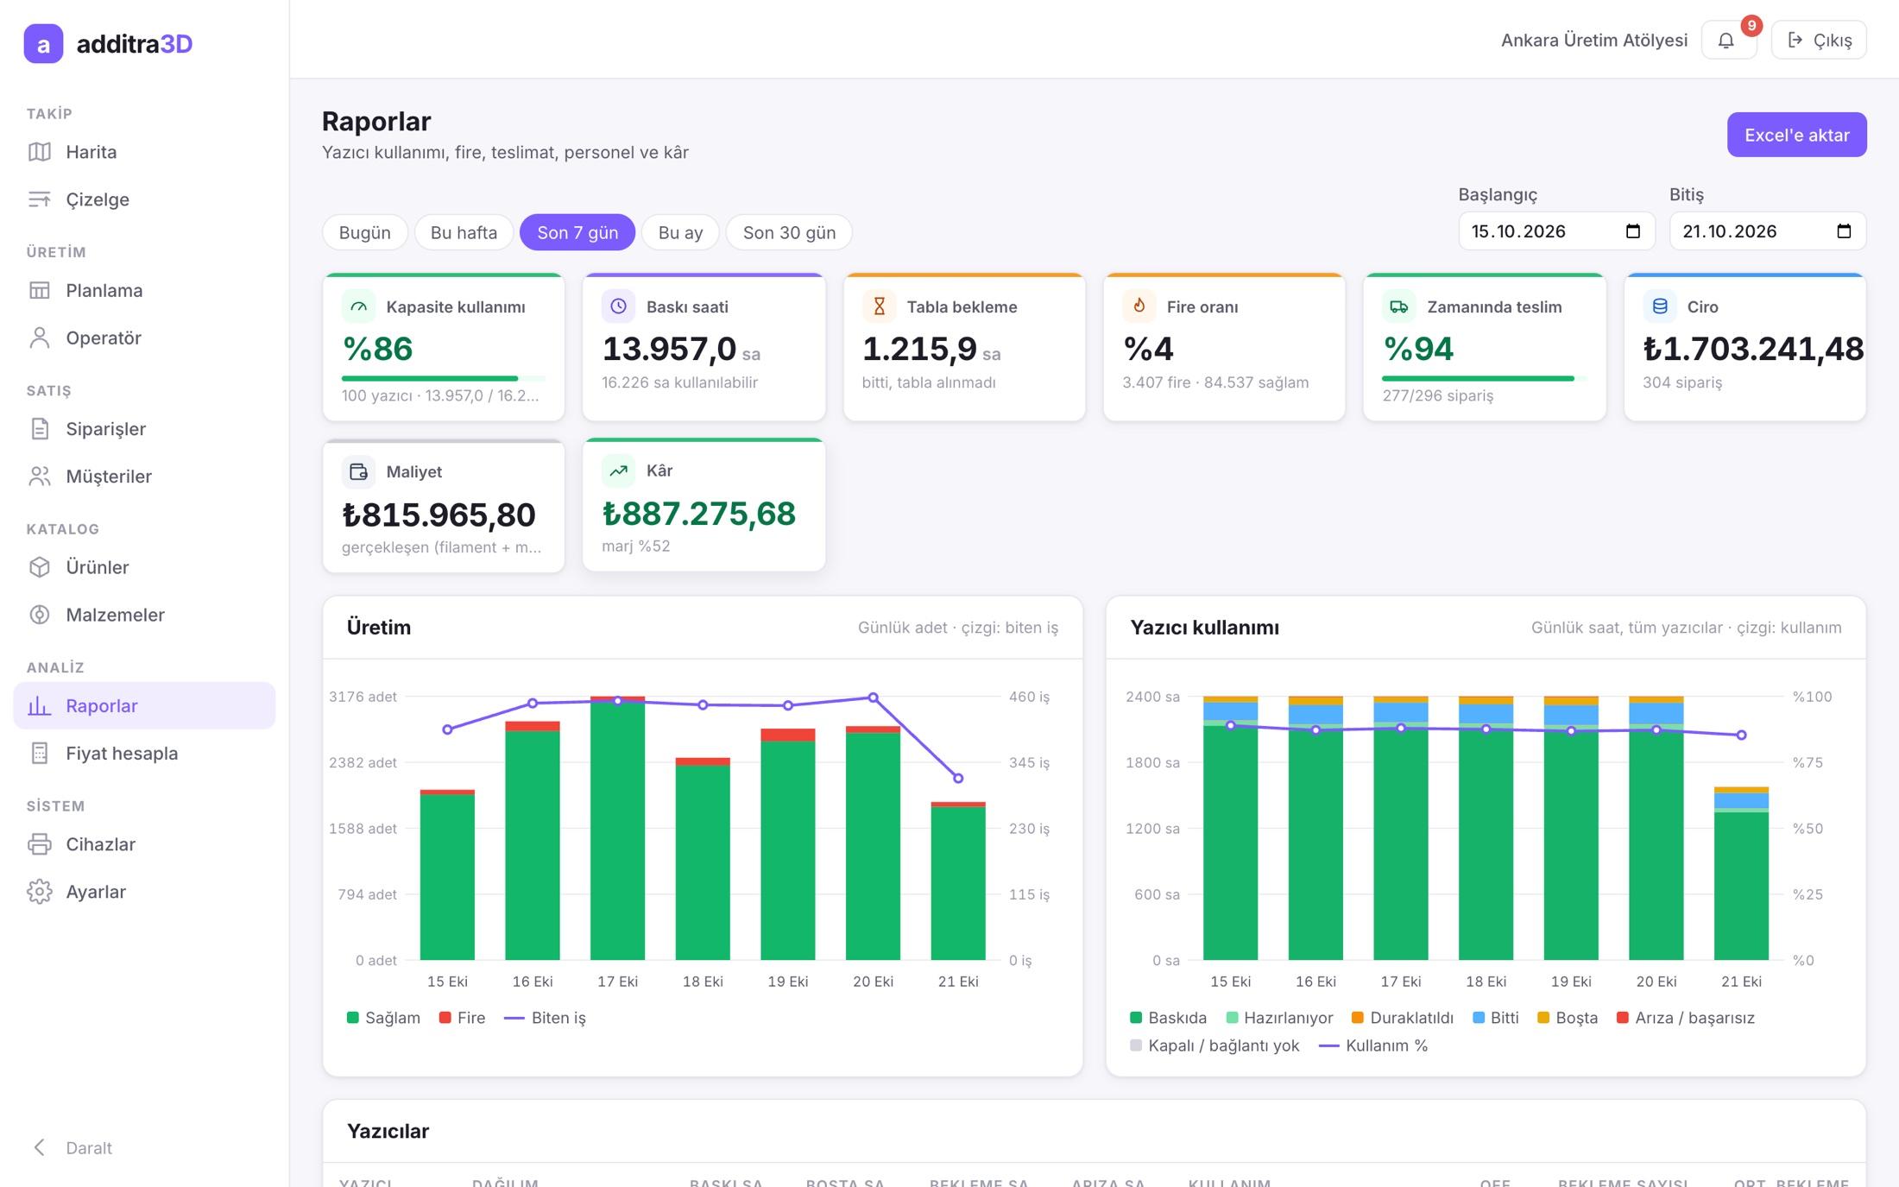Toggle the Kullanım % line legend
1899x1187 pixels.
(1373, 1045)
